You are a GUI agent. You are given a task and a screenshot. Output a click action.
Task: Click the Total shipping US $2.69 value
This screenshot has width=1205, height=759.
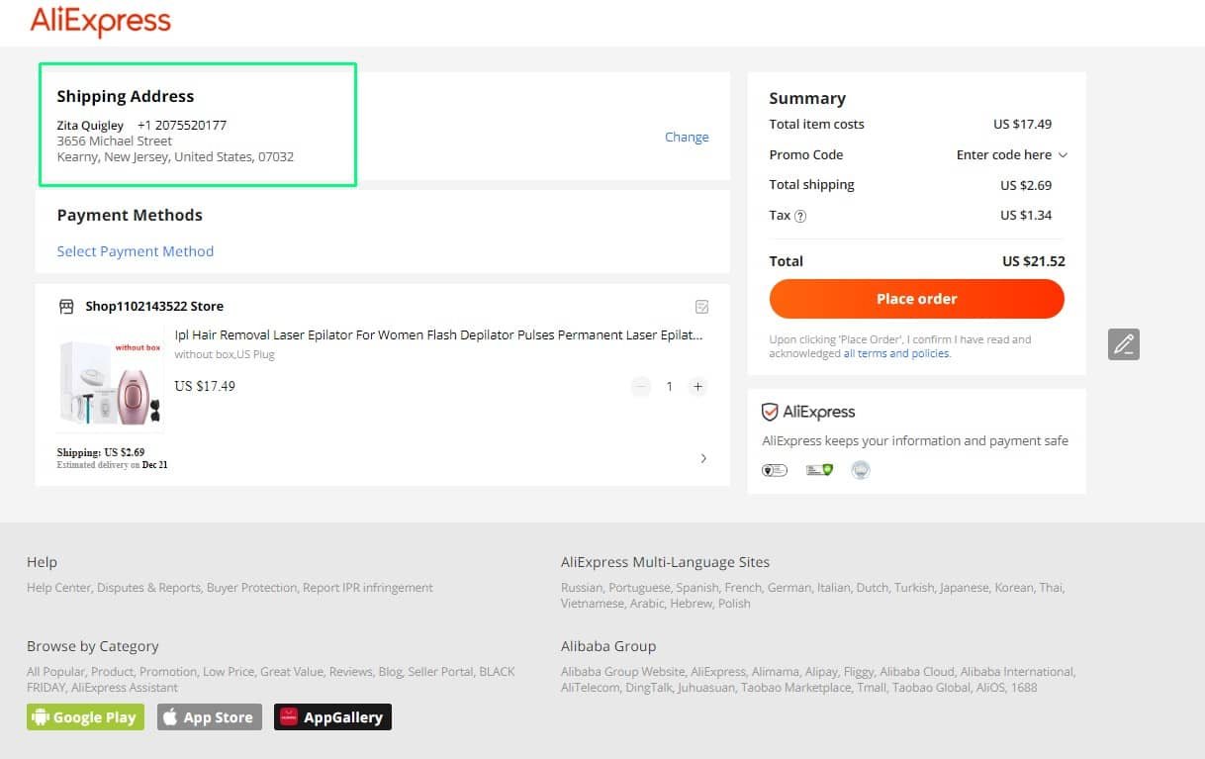(1026, 186)
